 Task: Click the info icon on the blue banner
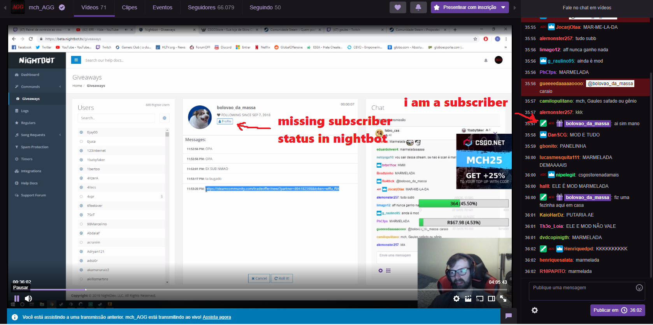14,317
